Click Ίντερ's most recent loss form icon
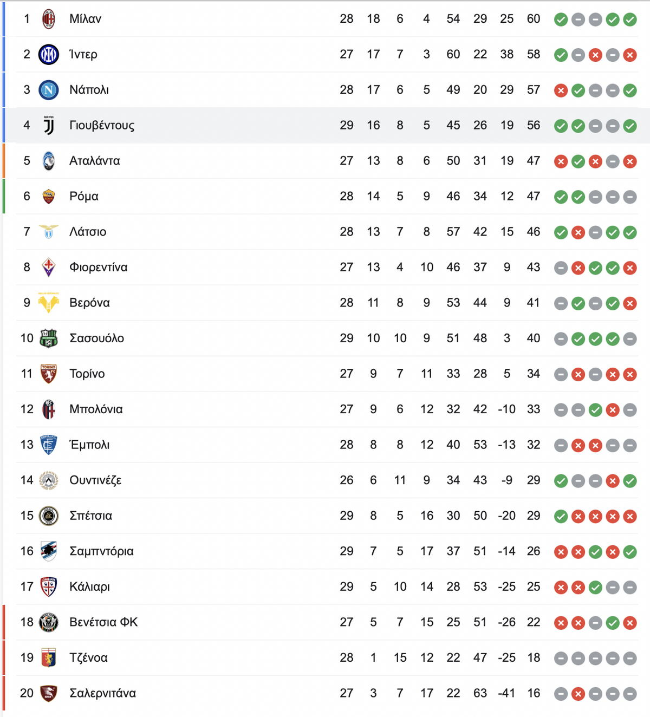The height and width of the screenshot is (717, 650). pyautogui.click(x=629, y=55)
